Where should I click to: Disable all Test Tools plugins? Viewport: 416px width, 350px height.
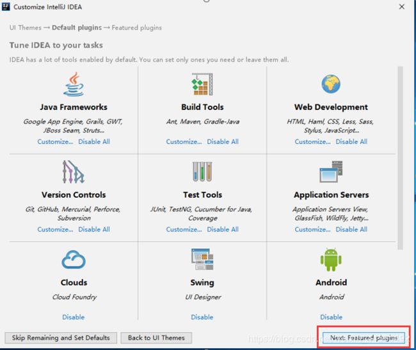coord(223,229)
